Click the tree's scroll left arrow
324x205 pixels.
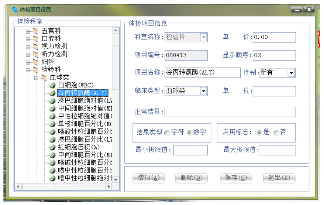(x=18, y=187)
